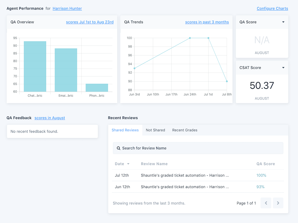This screenshot has height=223, width=298.
Task: Click the Chat rubric bar in QA Overview
Action: (x=35, y=66)
